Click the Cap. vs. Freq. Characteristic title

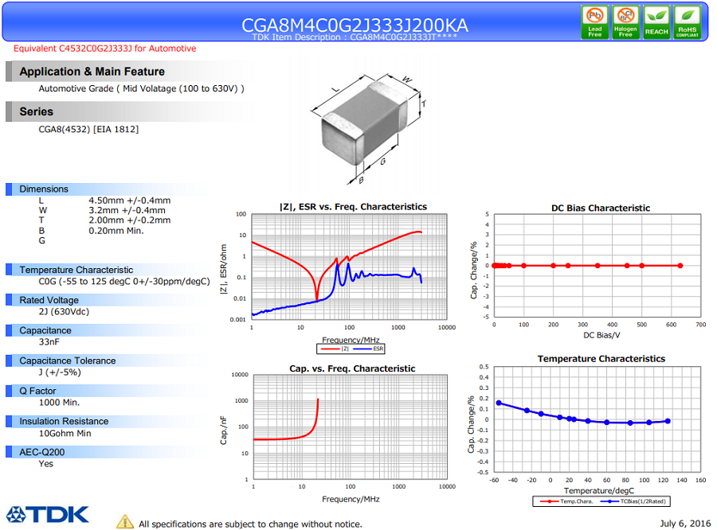tap(352, 368)
